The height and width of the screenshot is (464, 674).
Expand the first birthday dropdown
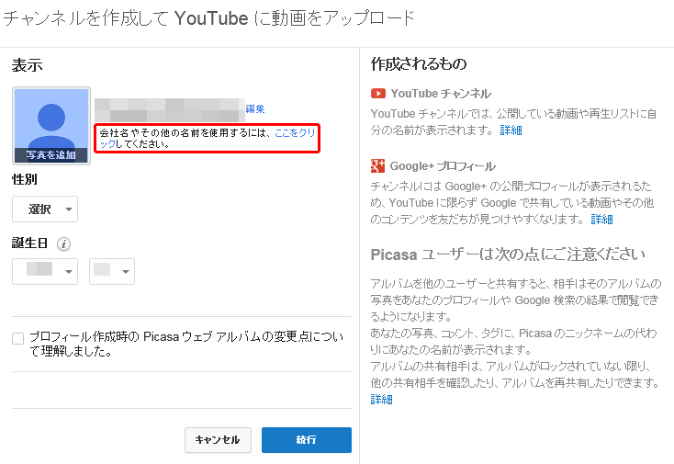45,271
